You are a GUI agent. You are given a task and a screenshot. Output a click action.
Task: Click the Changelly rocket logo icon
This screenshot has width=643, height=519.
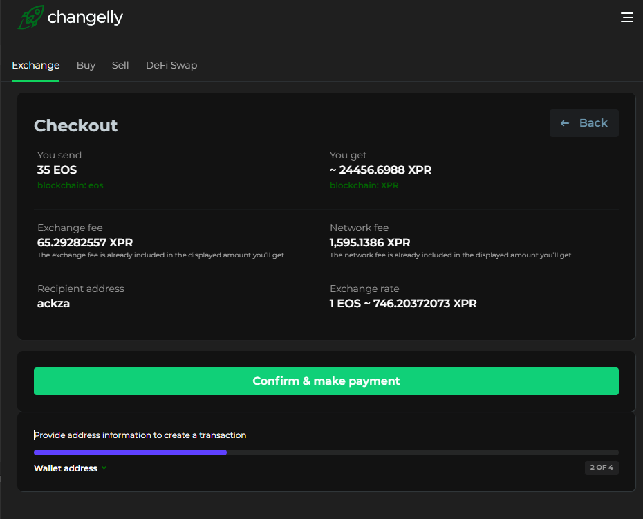[x=30, y=17]
